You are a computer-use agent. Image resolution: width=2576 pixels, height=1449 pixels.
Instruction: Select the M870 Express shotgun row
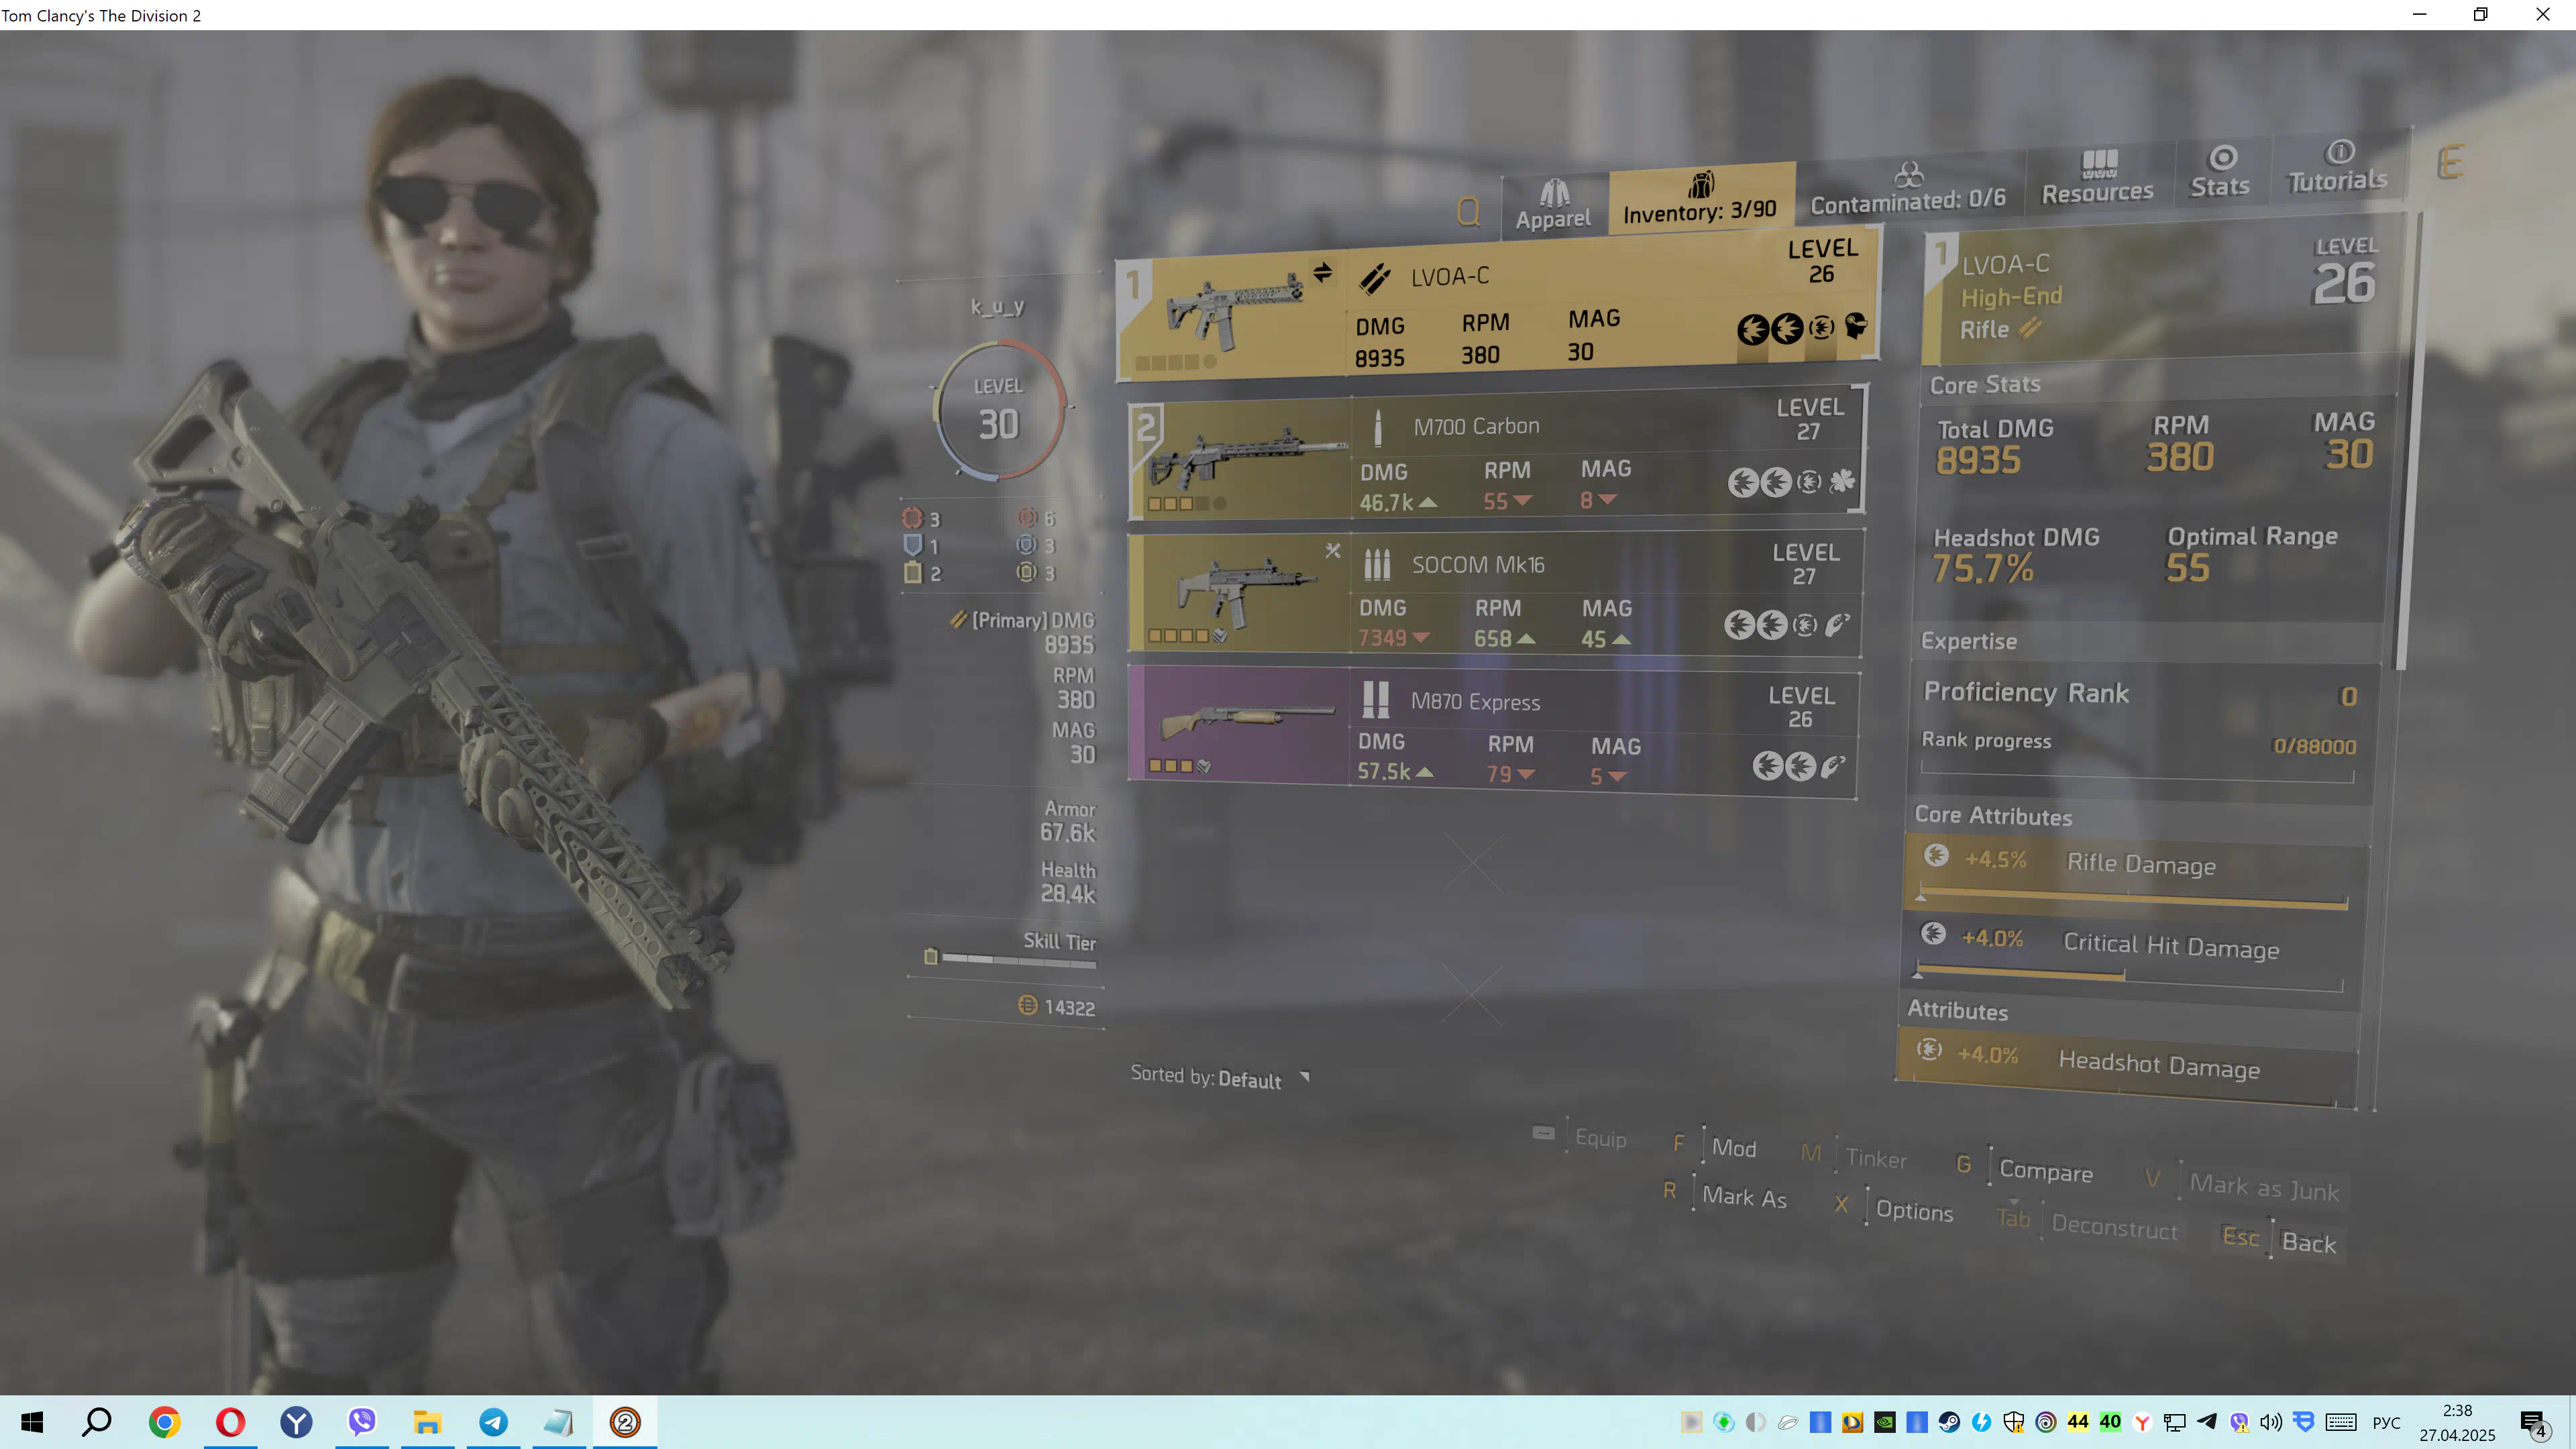pos(1493,731)
